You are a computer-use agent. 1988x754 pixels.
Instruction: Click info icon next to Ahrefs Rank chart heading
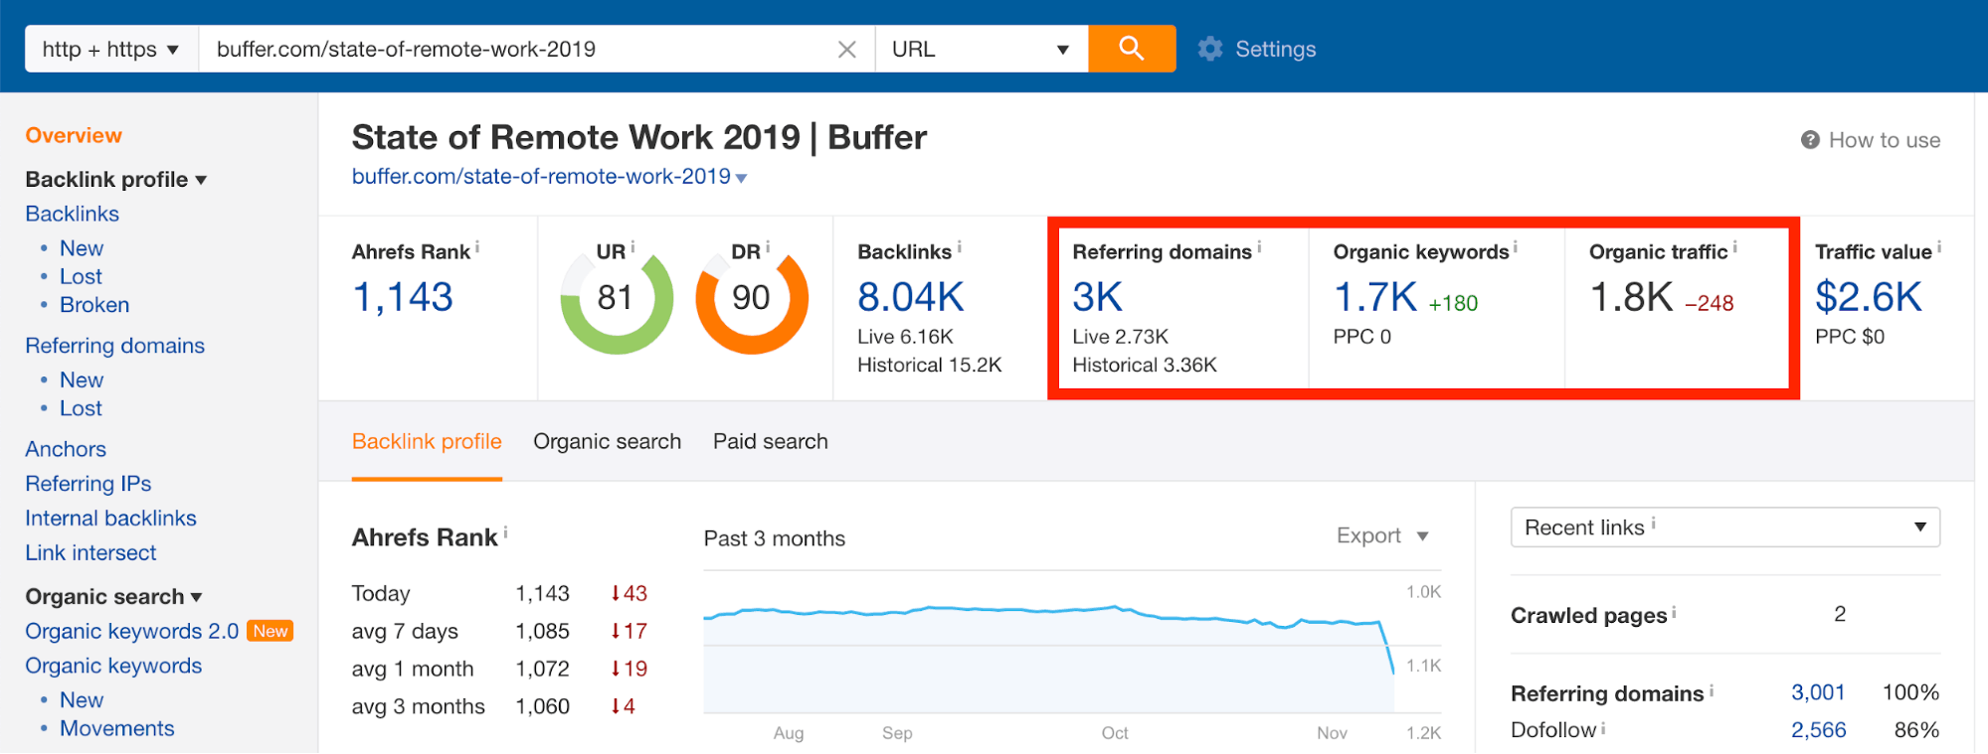(x=505, y=532)
